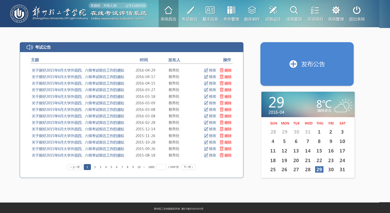Click the 考试公告 speaker icon
Screen dimensions: 390x213
point(30,47)
